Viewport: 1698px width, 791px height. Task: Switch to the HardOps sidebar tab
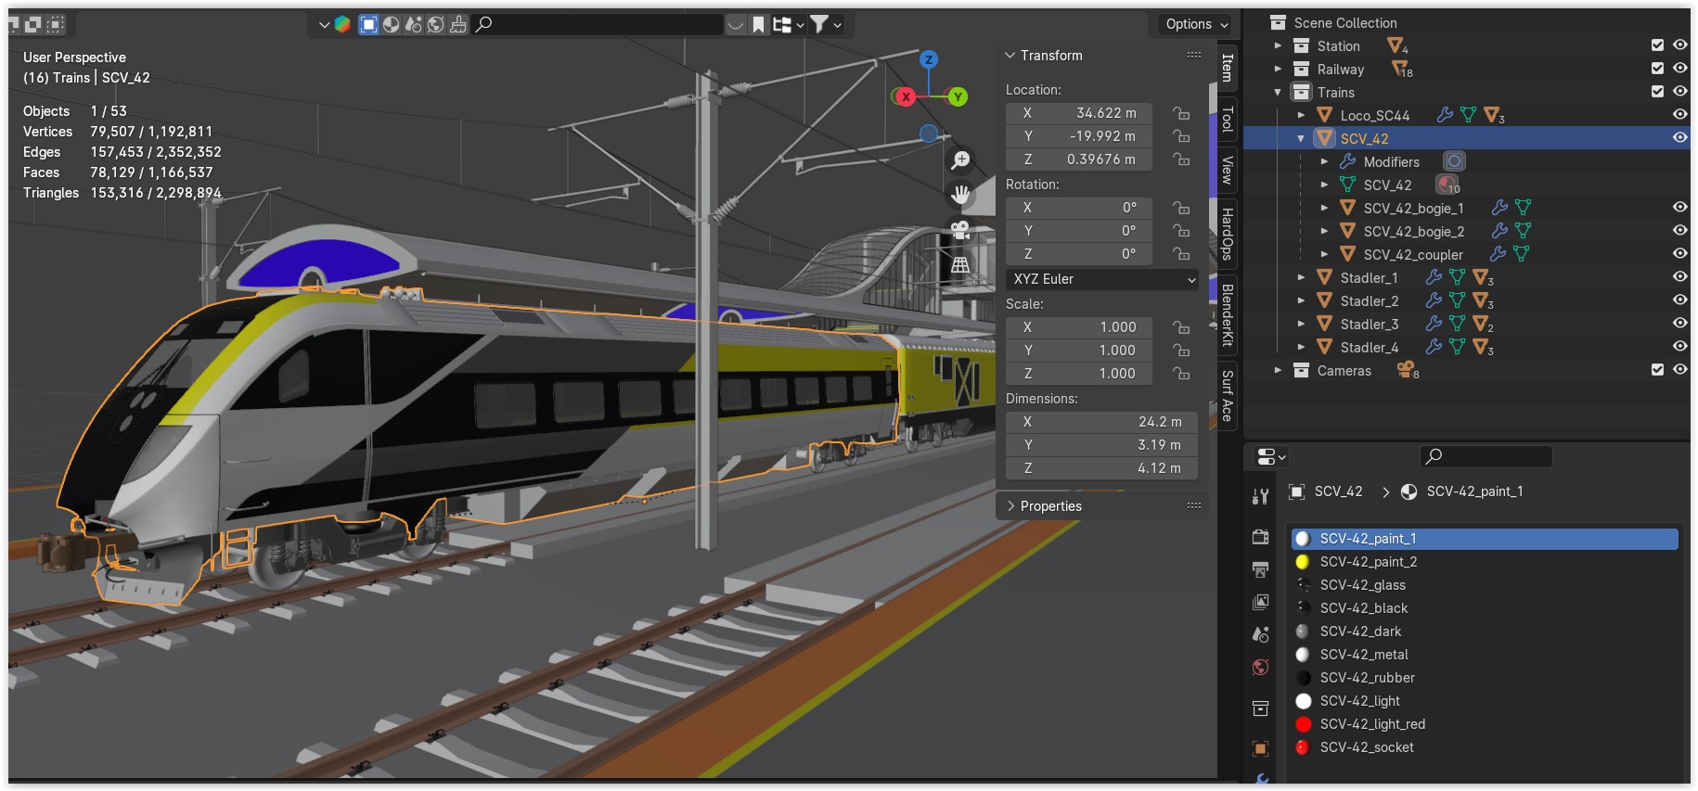click(1227, 234)
